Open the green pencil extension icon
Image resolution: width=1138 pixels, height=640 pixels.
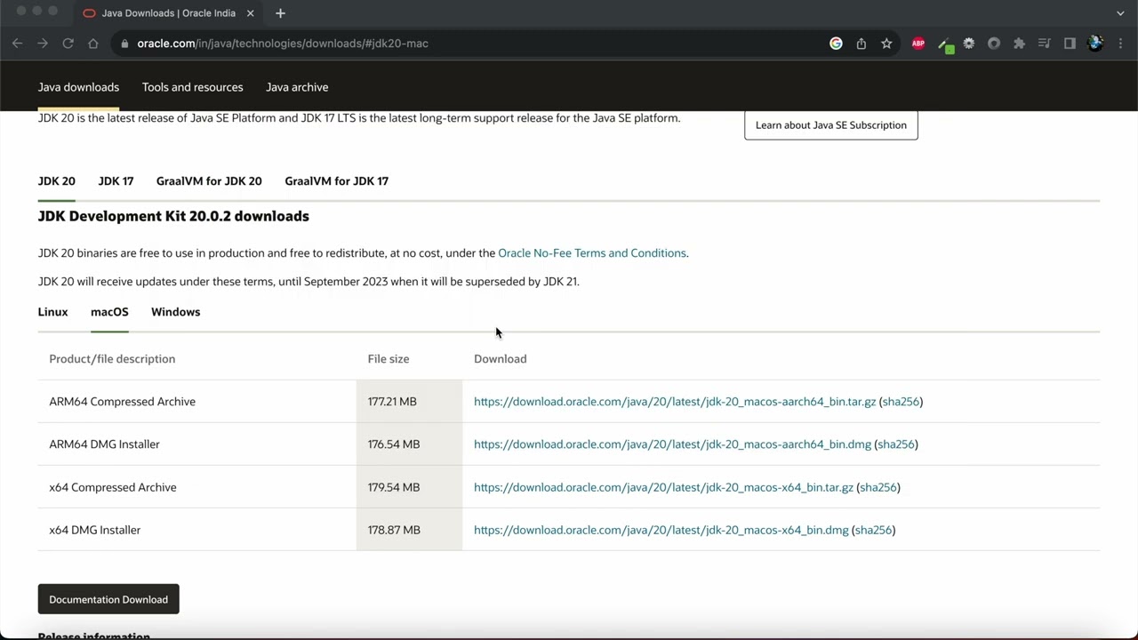click(944, 44)
